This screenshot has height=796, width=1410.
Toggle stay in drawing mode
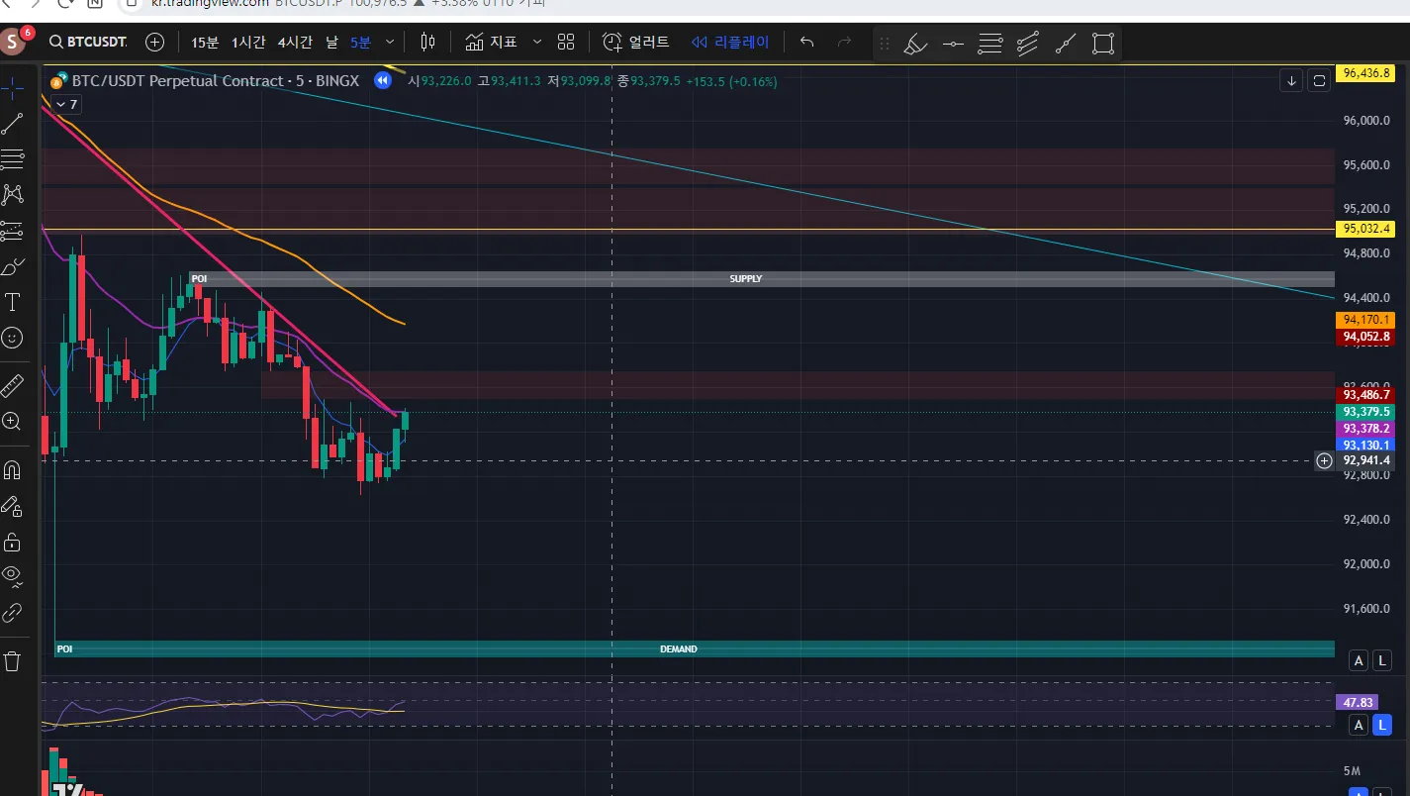click(x=13, y=506)
